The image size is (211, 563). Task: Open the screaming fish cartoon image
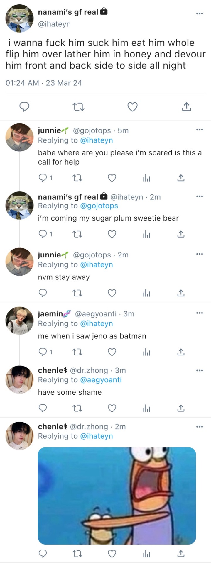tap(117, 496)
